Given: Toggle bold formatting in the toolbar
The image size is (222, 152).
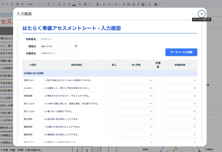Looking at the screenshot, I should tap(59, 4).
